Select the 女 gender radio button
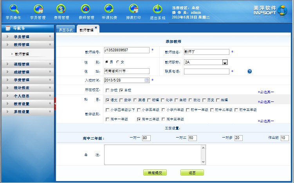The width and height of the screenshot is (294, 183). pyautogui.click(x=117, y=62)
